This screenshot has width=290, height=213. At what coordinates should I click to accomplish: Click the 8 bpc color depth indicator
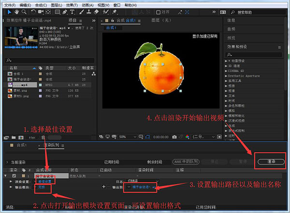click(32, 137)
